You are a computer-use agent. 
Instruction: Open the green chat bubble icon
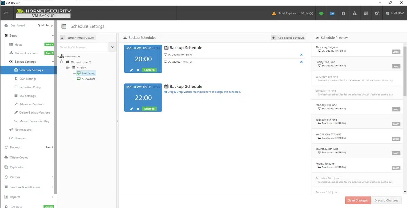[x=321, y=13]
